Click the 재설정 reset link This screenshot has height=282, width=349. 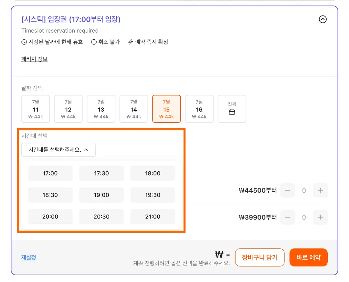29,257
